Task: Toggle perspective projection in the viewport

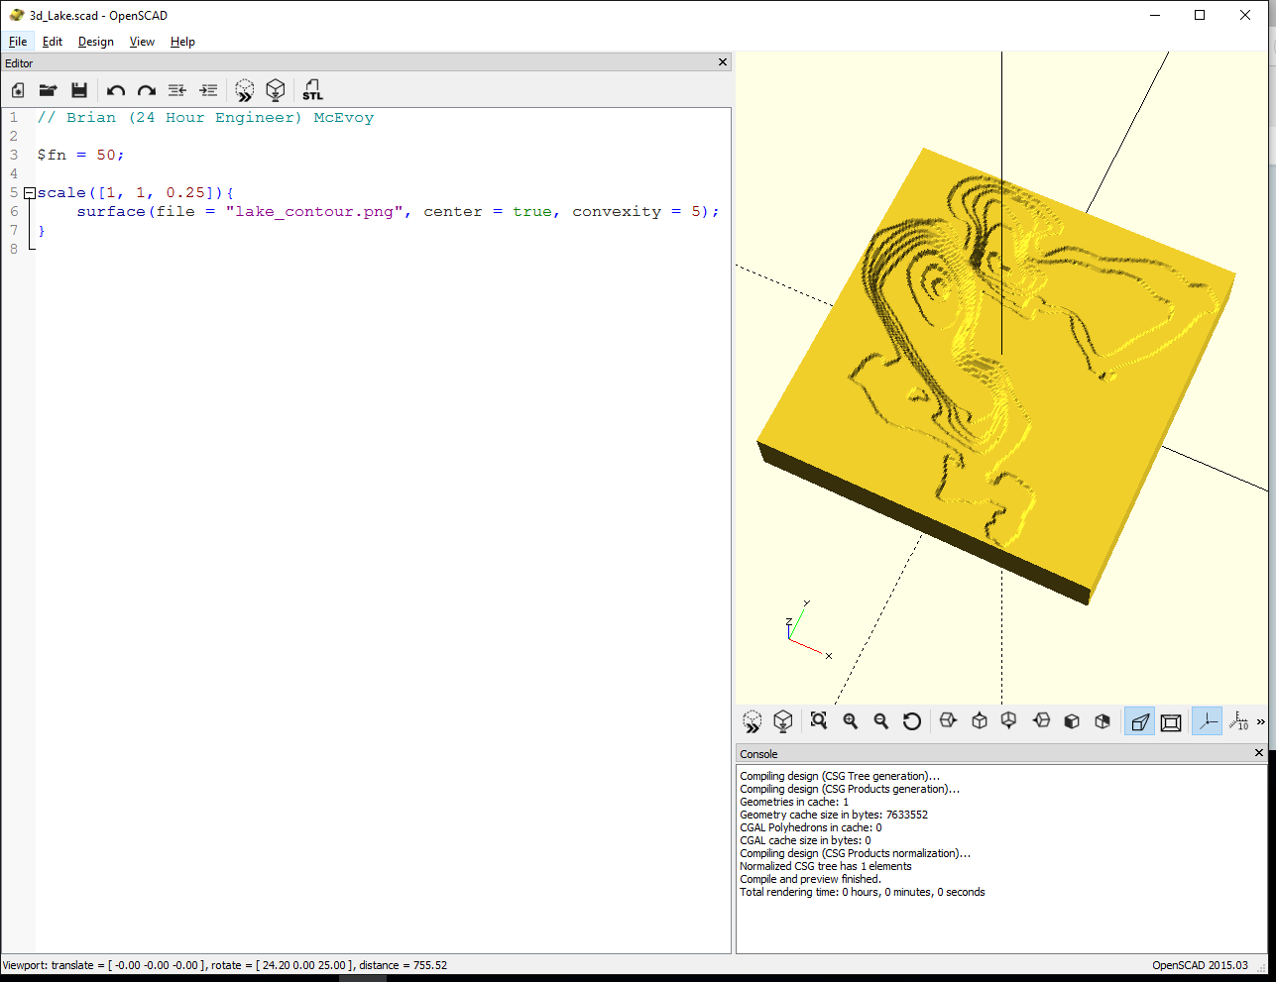Action: (x=1139, y=720)
